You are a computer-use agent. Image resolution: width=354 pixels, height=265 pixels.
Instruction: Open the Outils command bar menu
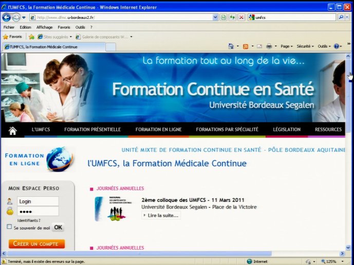point(324,46)
